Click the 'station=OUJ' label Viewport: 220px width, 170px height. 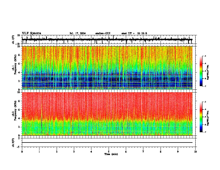[103, 33]
